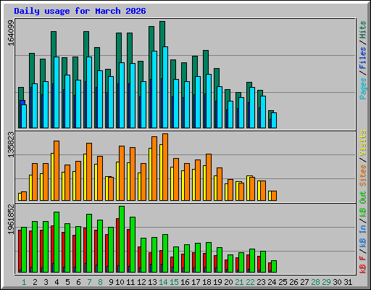Click the day 24 orange sites bar
This screenshot has height=290, width=371.
click(x=274, y=196)
